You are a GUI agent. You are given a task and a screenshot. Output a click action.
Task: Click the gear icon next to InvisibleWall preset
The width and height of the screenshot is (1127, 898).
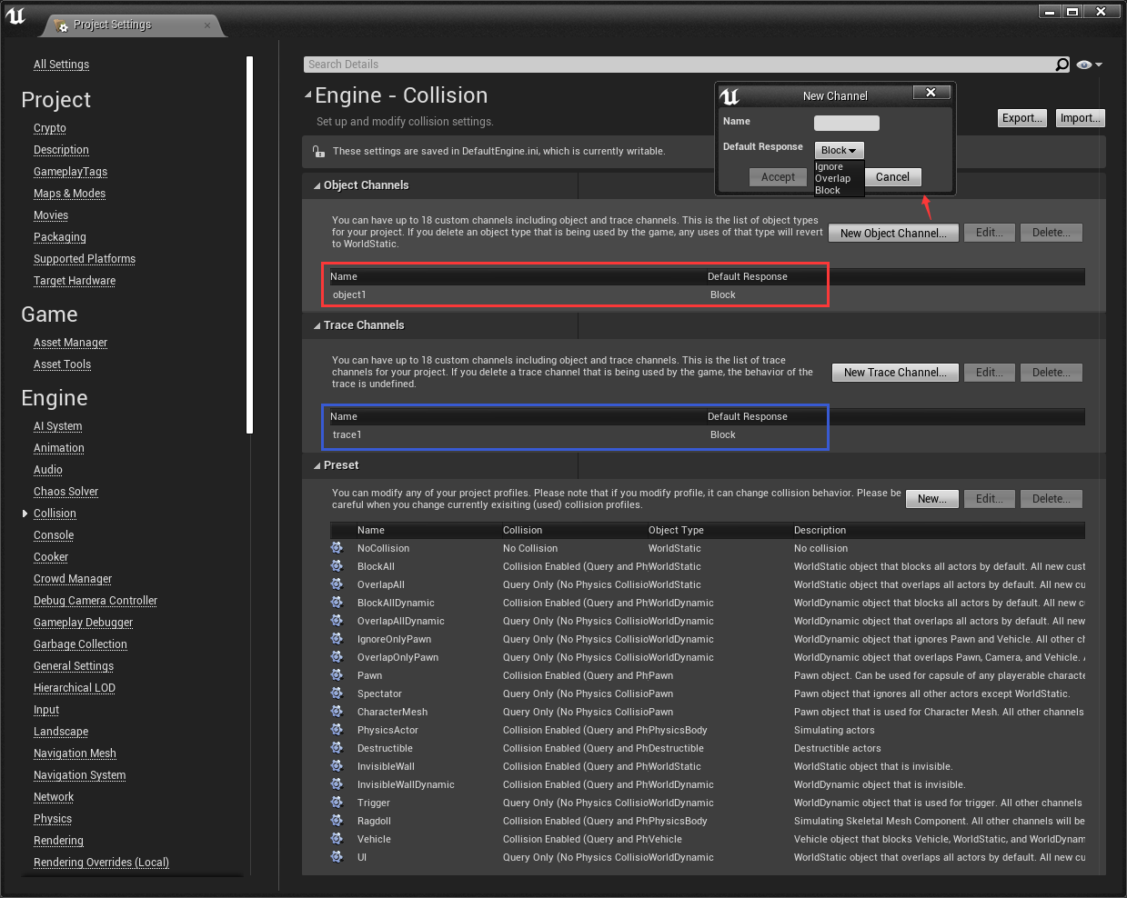point(337,766)
